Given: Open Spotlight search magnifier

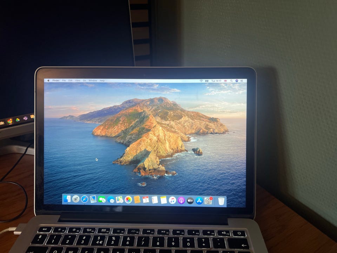Looking at the screenshot, I should (x=231, y=81).
